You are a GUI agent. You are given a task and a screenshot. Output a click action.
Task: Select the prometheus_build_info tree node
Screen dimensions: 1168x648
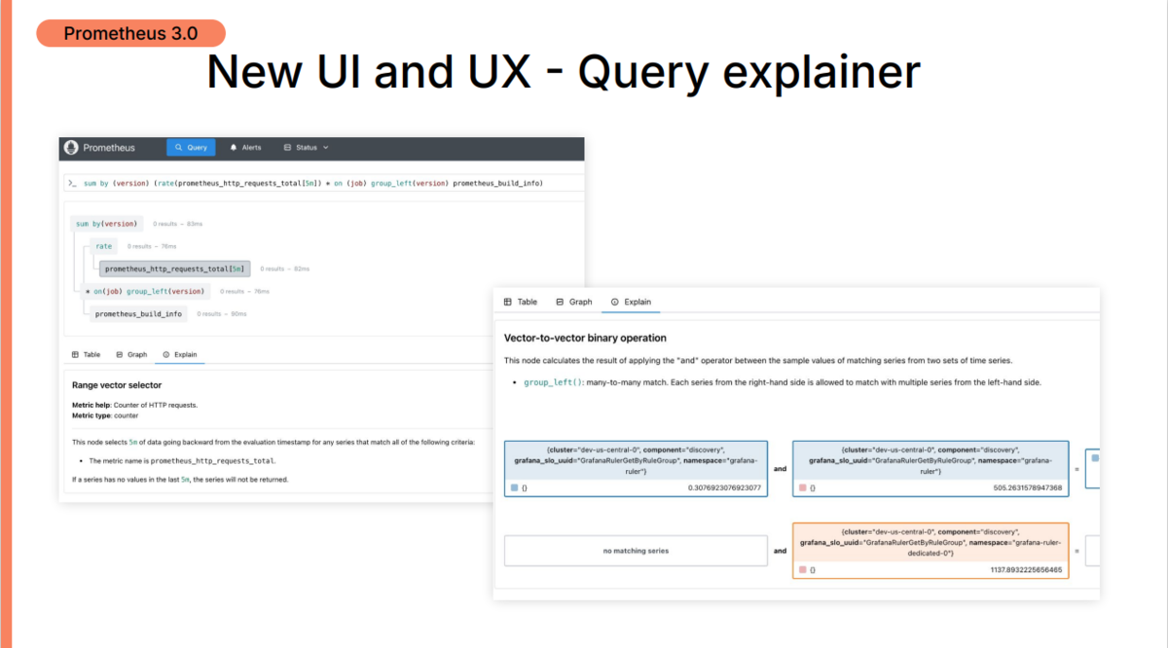tap(138, 314)
